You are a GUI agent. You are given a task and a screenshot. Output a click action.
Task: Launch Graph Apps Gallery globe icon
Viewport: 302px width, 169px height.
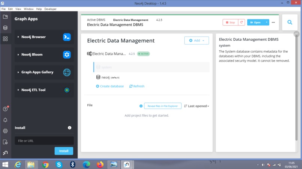[67, 72]
